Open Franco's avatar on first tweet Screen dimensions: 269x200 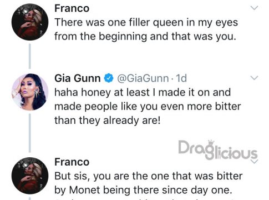coord(30,22)
